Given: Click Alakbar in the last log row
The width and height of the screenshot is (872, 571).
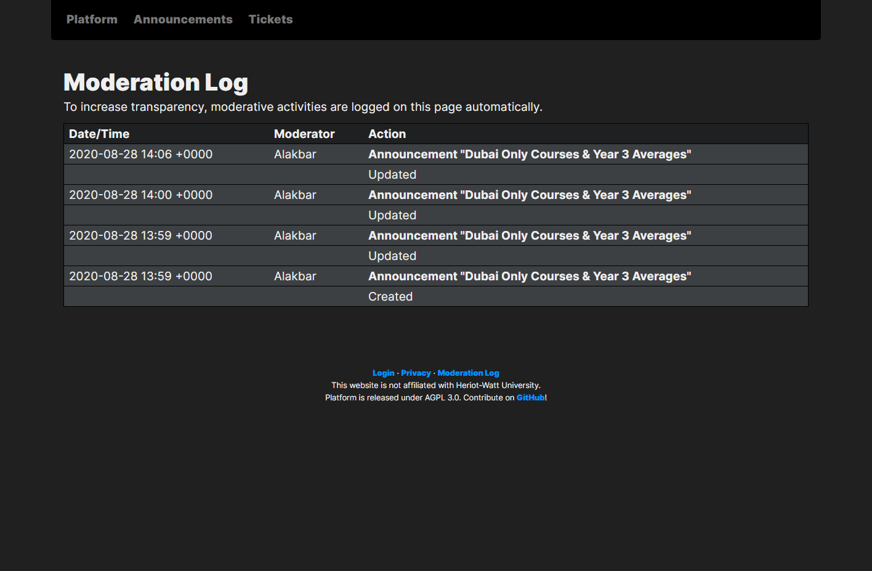Looking at the screenshot, I should tap(295, 276).
